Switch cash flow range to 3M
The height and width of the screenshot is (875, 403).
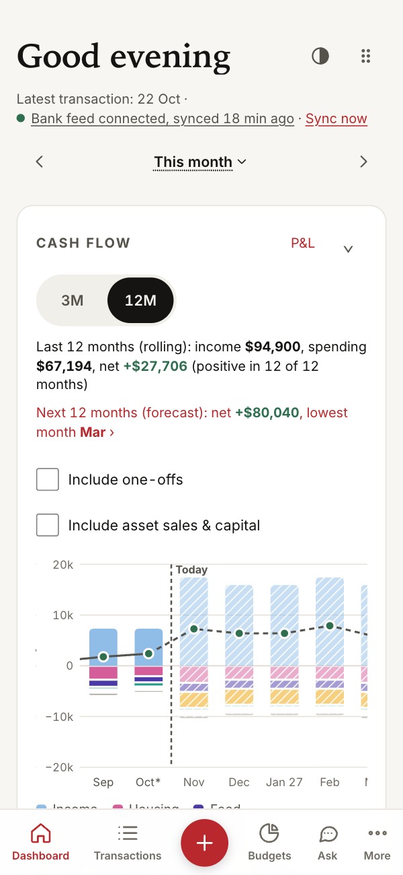click(x=73, y=300)
